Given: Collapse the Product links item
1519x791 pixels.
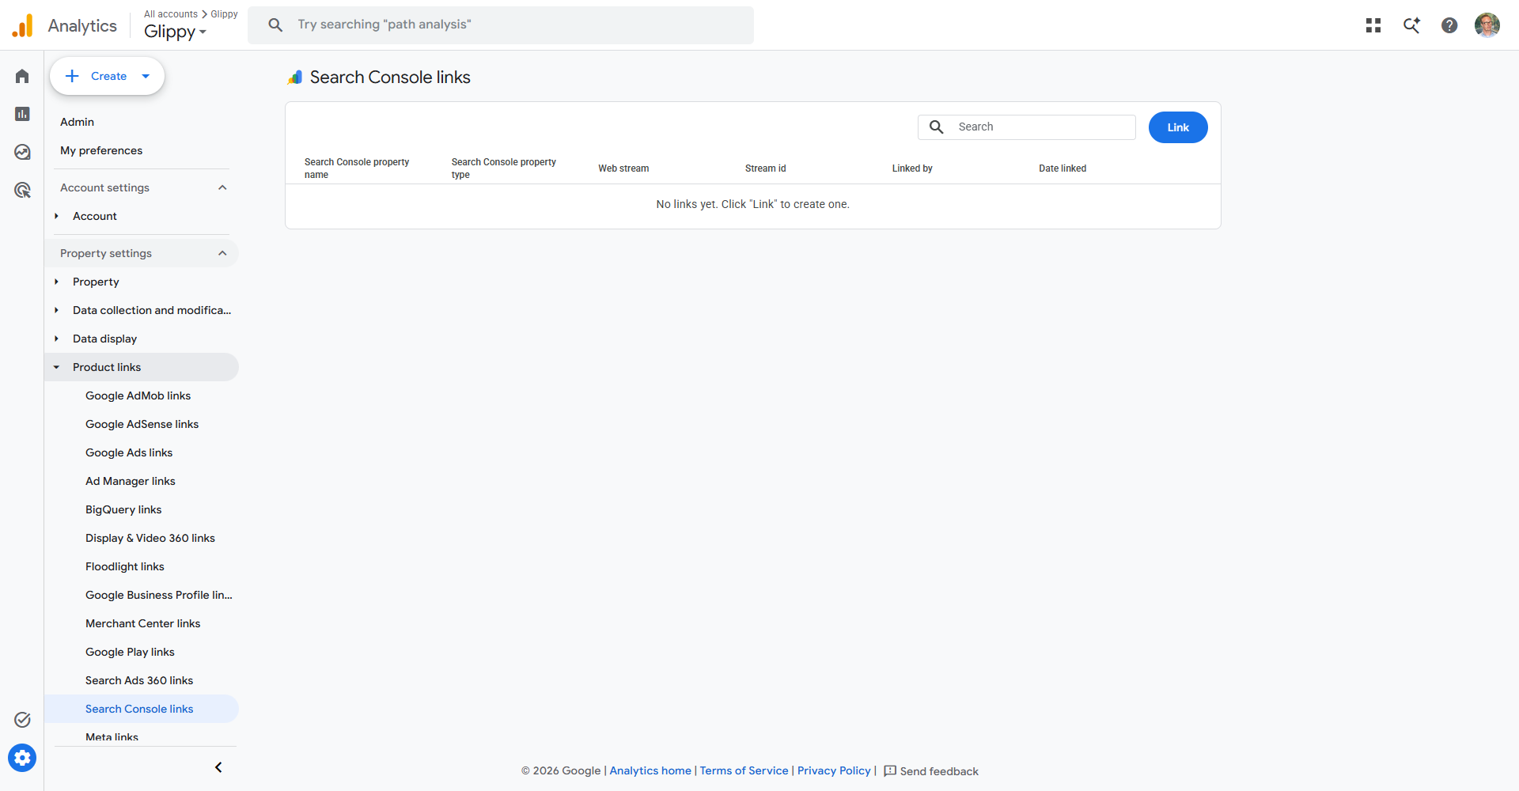Looking at the screenshot, I should (x=56, y=367).
